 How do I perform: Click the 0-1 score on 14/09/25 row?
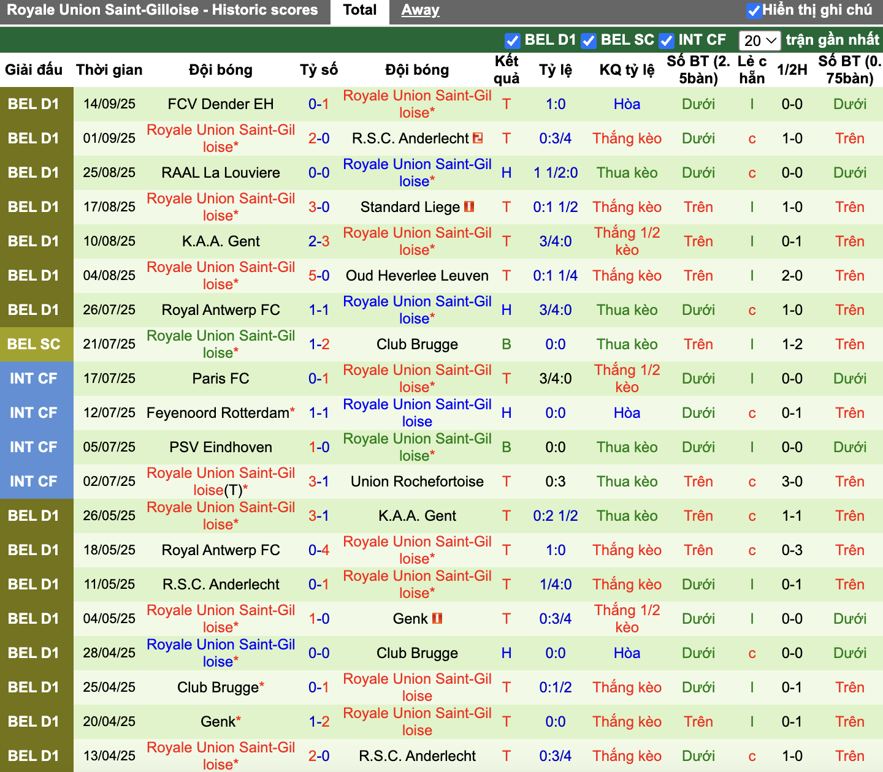[x=319, y=104]
